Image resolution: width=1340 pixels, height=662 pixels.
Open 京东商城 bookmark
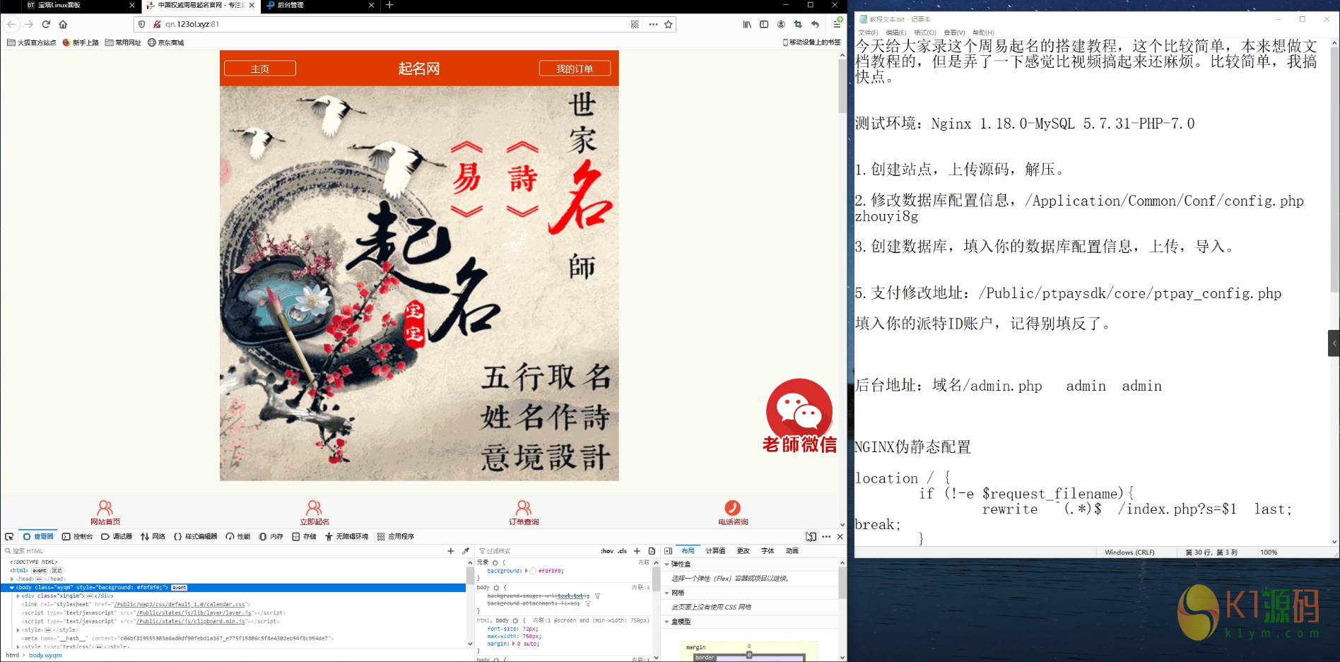pyautogui.click(x=166, y=42)
